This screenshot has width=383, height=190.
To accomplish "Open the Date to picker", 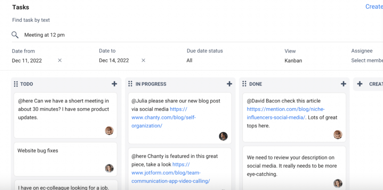I will pyautogui.click(x=114, y=61).
